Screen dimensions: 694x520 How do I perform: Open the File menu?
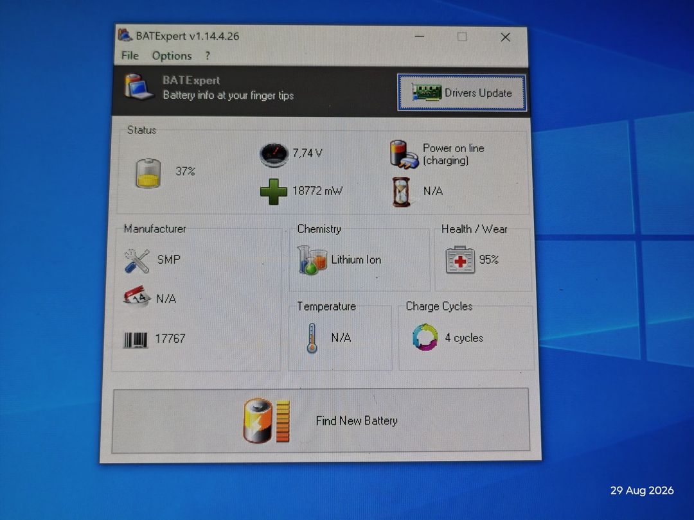(x=130, y=56)
